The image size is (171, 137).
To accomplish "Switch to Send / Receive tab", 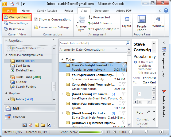I will point(47,11).
